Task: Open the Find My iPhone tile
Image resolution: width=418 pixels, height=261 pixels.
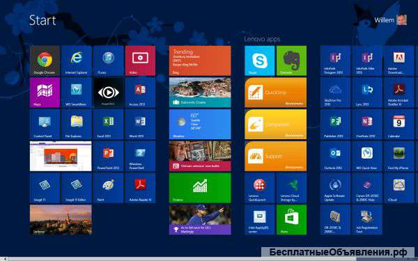Action: pos(399,156)
